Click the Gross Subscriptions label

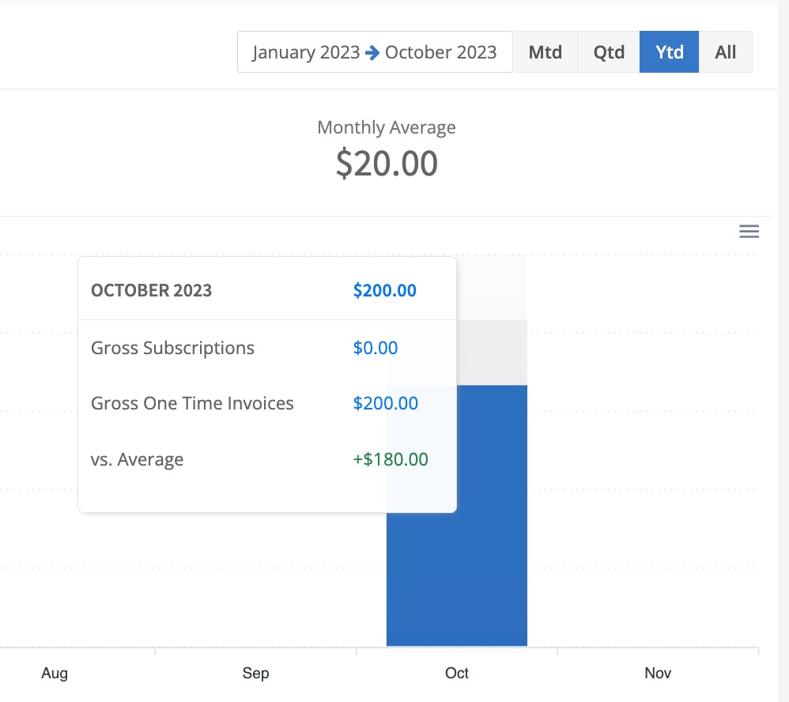172,348
